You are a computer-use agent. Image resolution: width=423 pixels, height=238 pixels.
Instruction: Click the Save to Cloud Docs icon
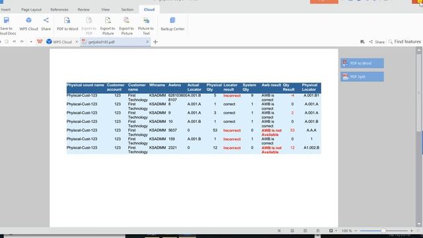tap(7, 20)
